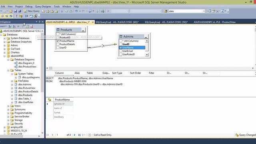Click the Save All icon in toolbar

[20, 11]
